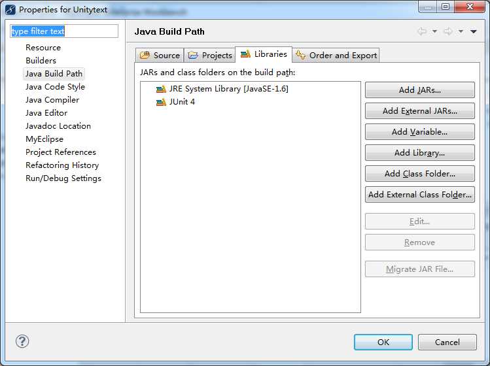Click the Migrate JAR File... button
The image size is (490, 366).
click(x=420, y=269)
